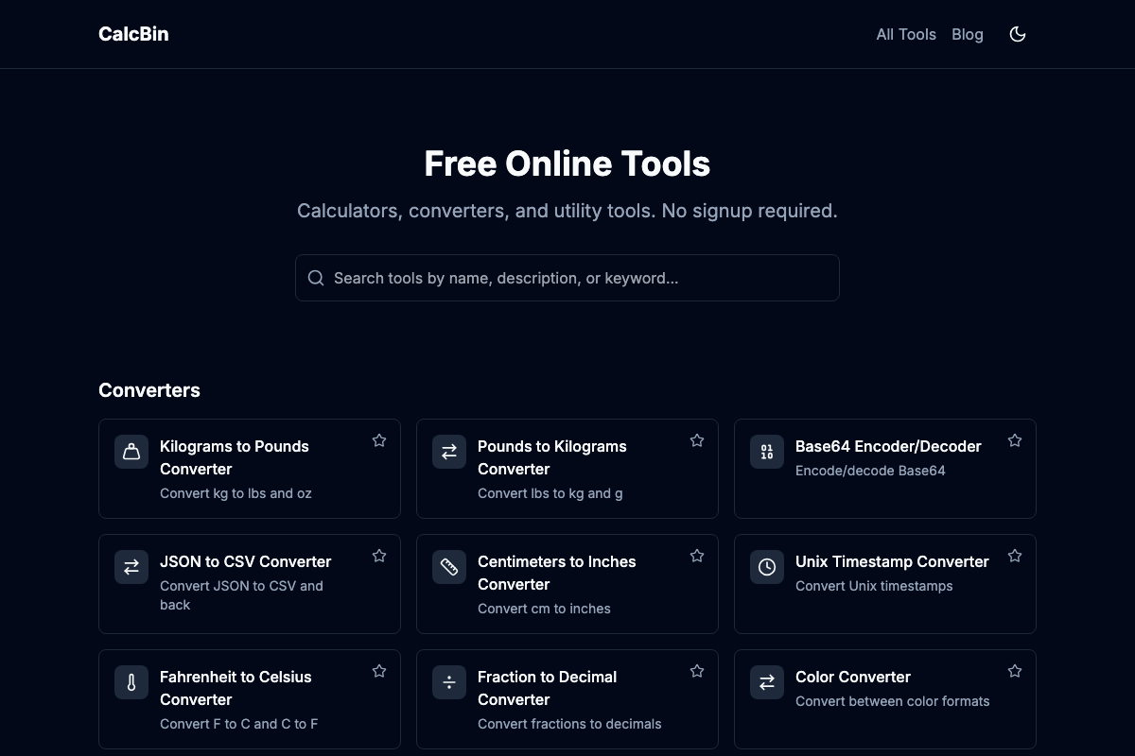This screenshot has width=1135, height=756.
Task: Select the binary digits icon on Base64 Encoder/Decoder
Action: pos(766,452)
